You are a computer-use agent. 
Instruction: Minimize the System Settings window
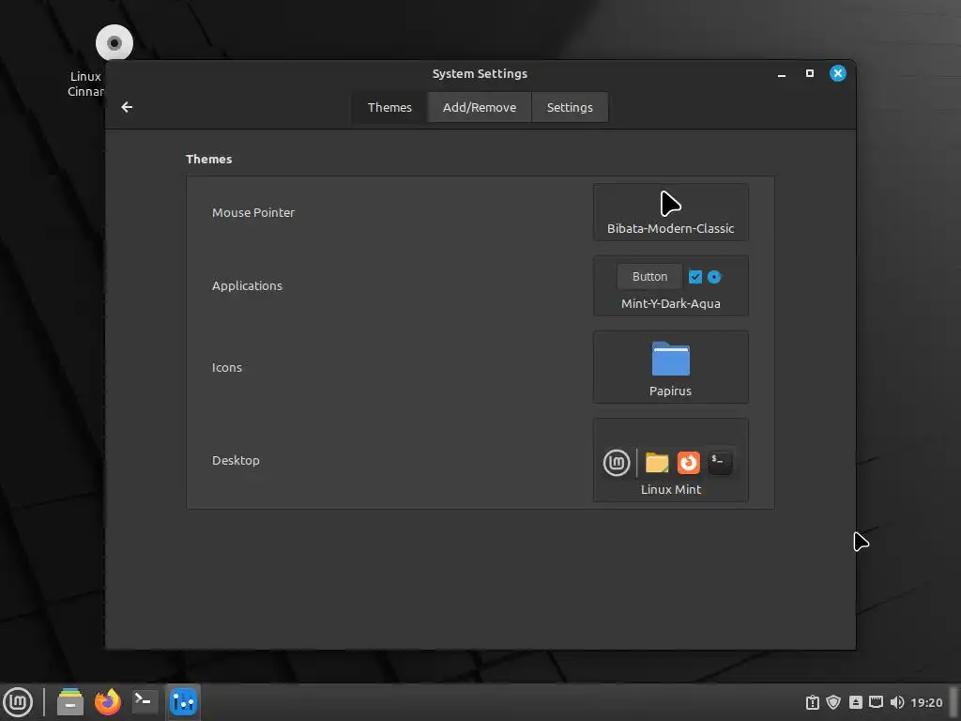(x=782, y=73)
